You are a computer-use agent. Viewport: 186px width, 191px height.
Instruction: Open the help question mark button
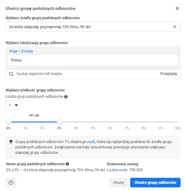(11, 183)
